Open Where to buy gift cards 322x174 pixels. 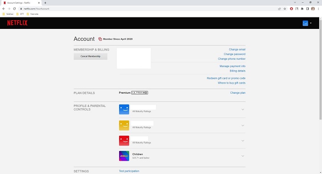tap(231, 83)
